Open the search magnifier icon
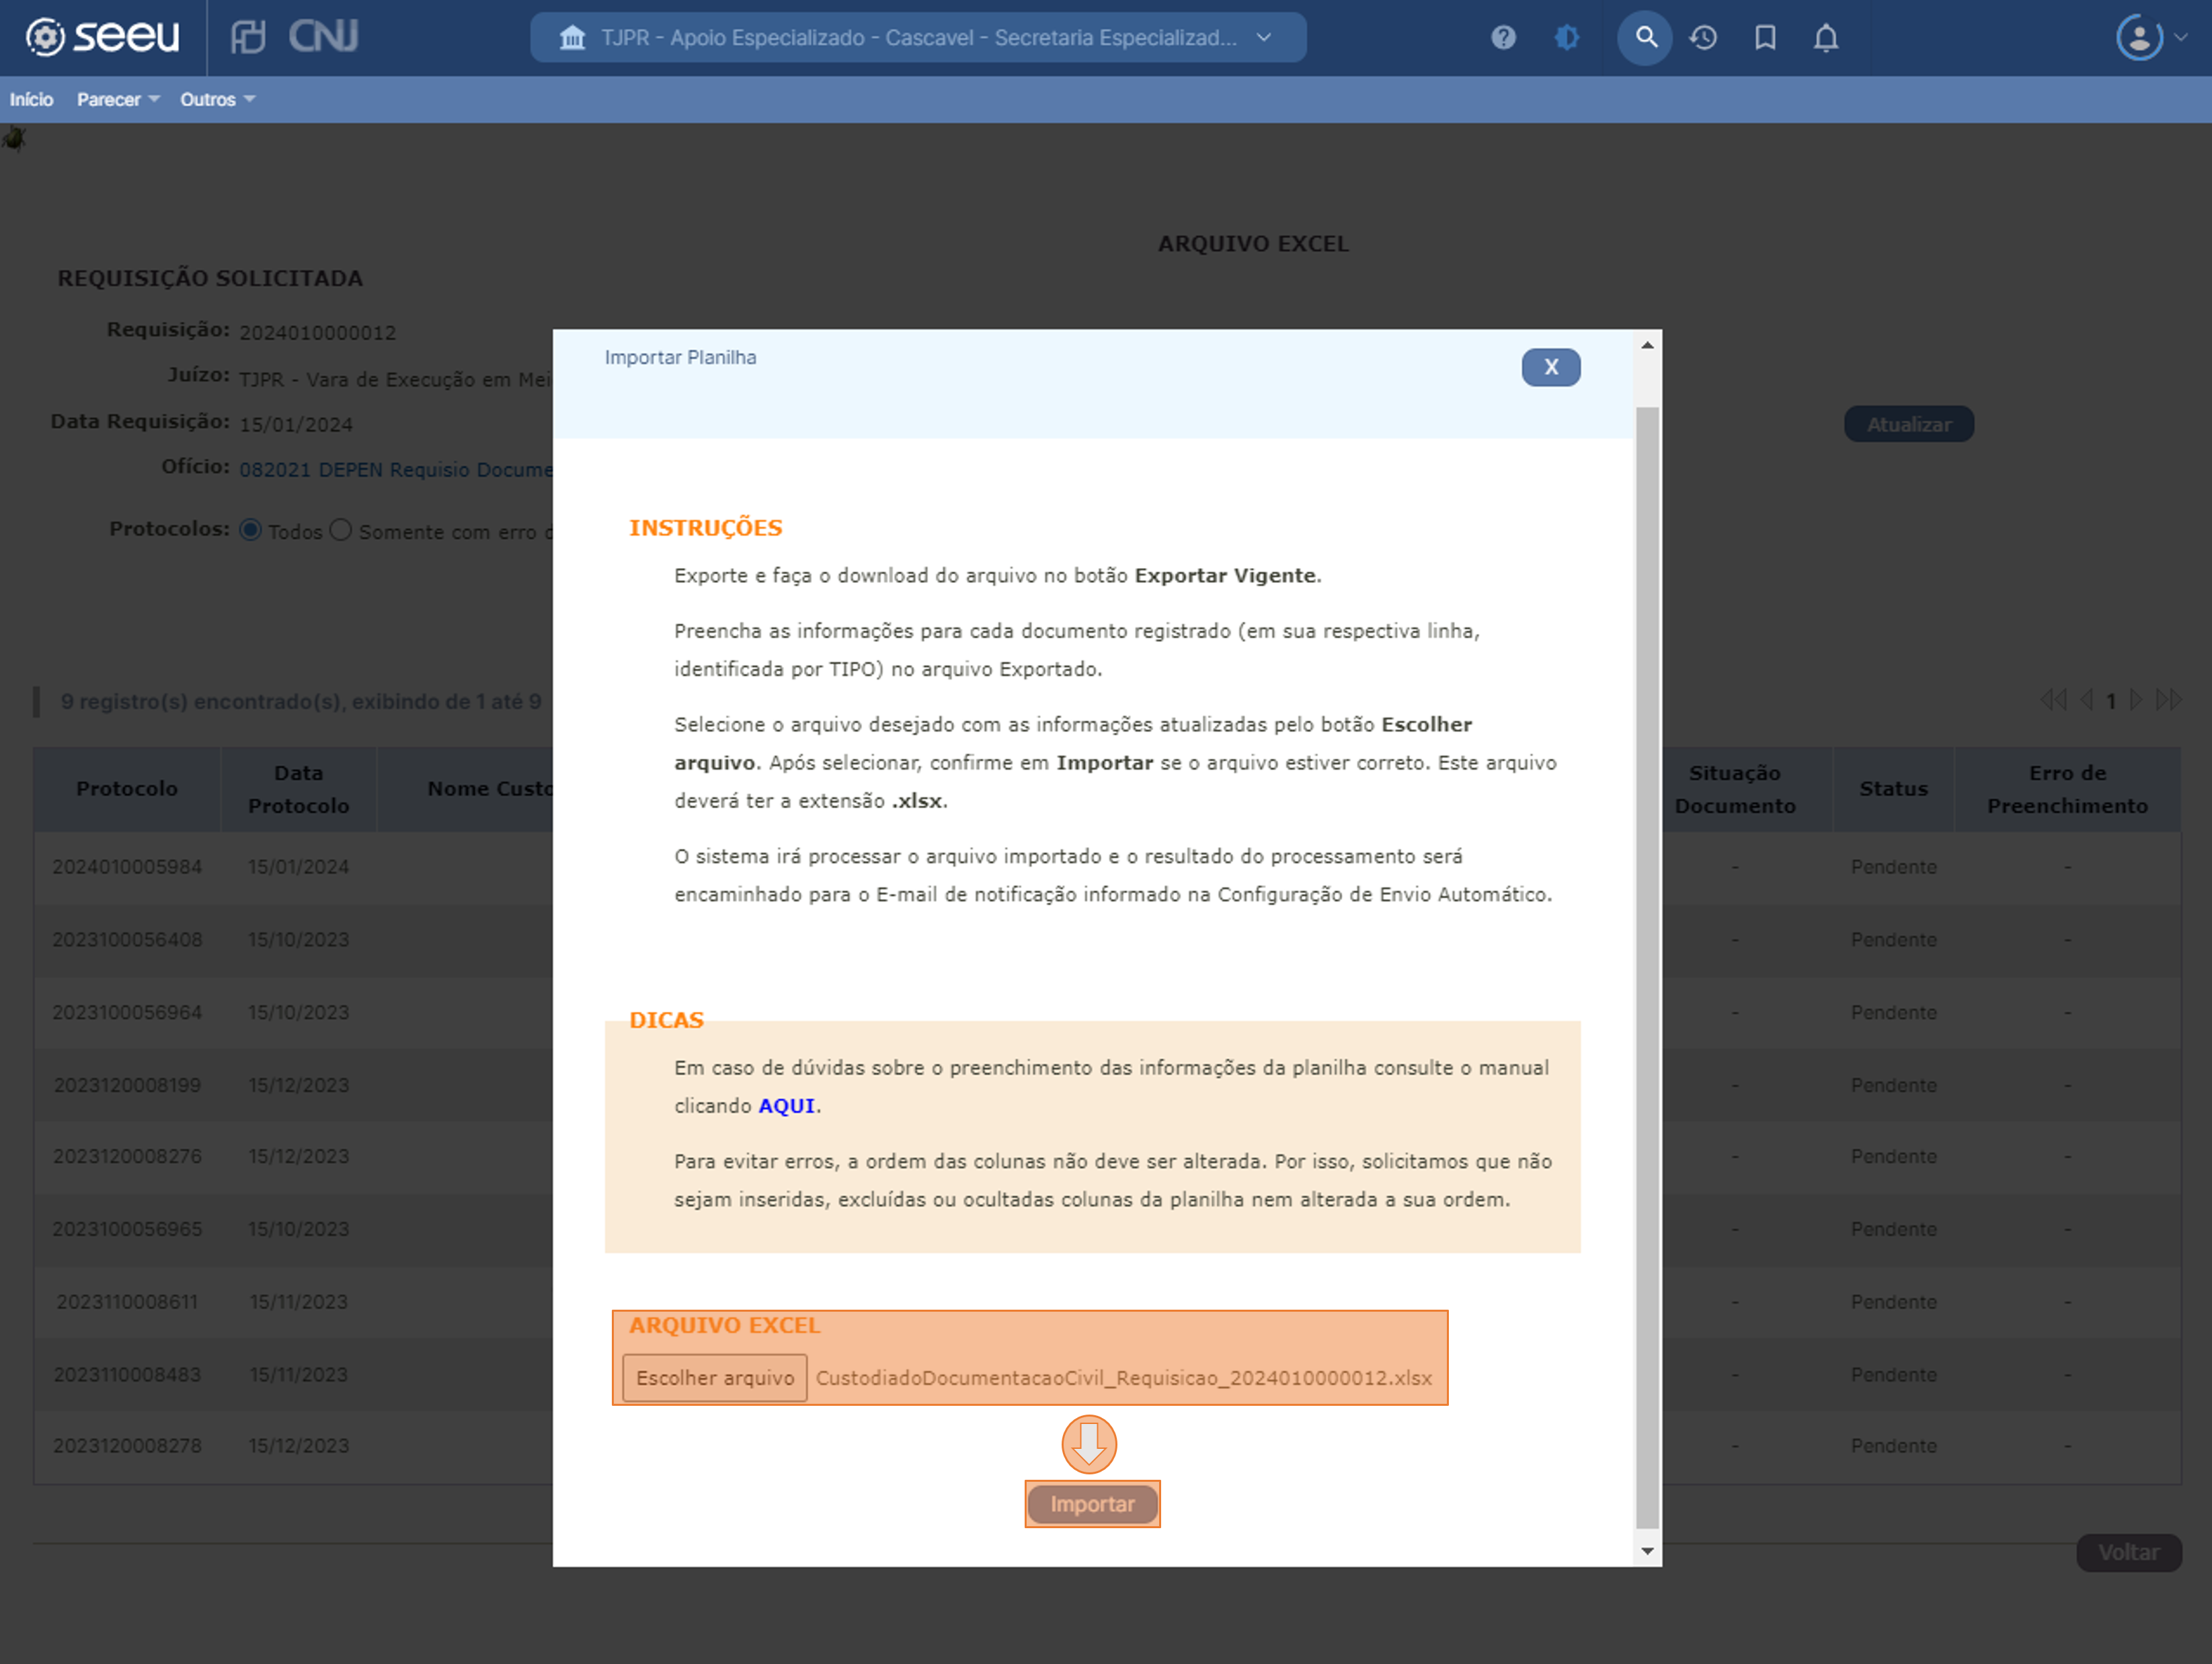Screen dimensions: 2212x1664 coord(1645,38)
